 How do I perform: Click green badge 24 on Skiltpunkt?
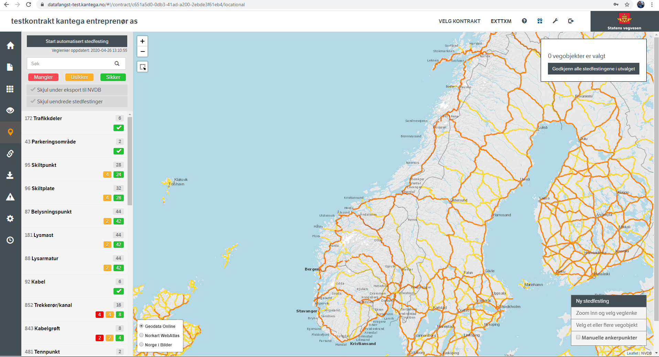click(x=119, y=174)
